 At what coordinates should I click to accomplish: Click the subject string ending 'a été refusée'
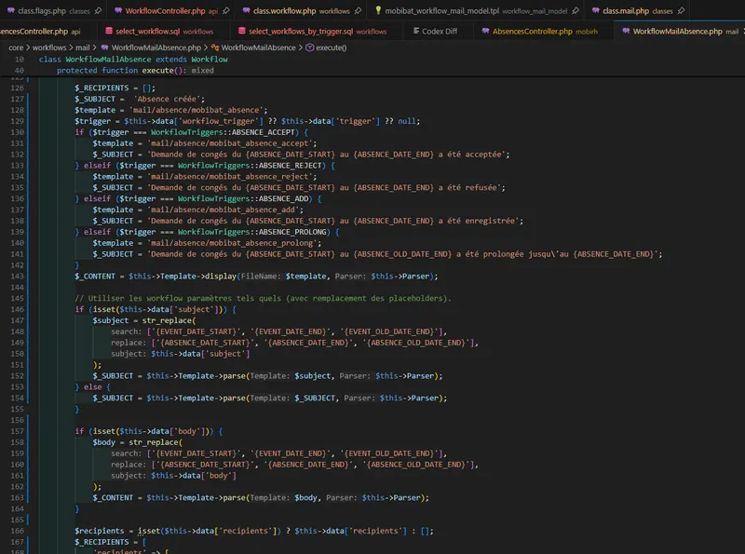click(x=323, y=188)
